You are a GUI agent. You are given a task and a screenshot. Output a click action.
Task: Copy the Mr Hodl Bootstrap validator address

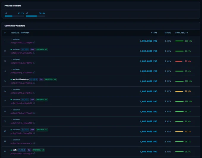34,83
